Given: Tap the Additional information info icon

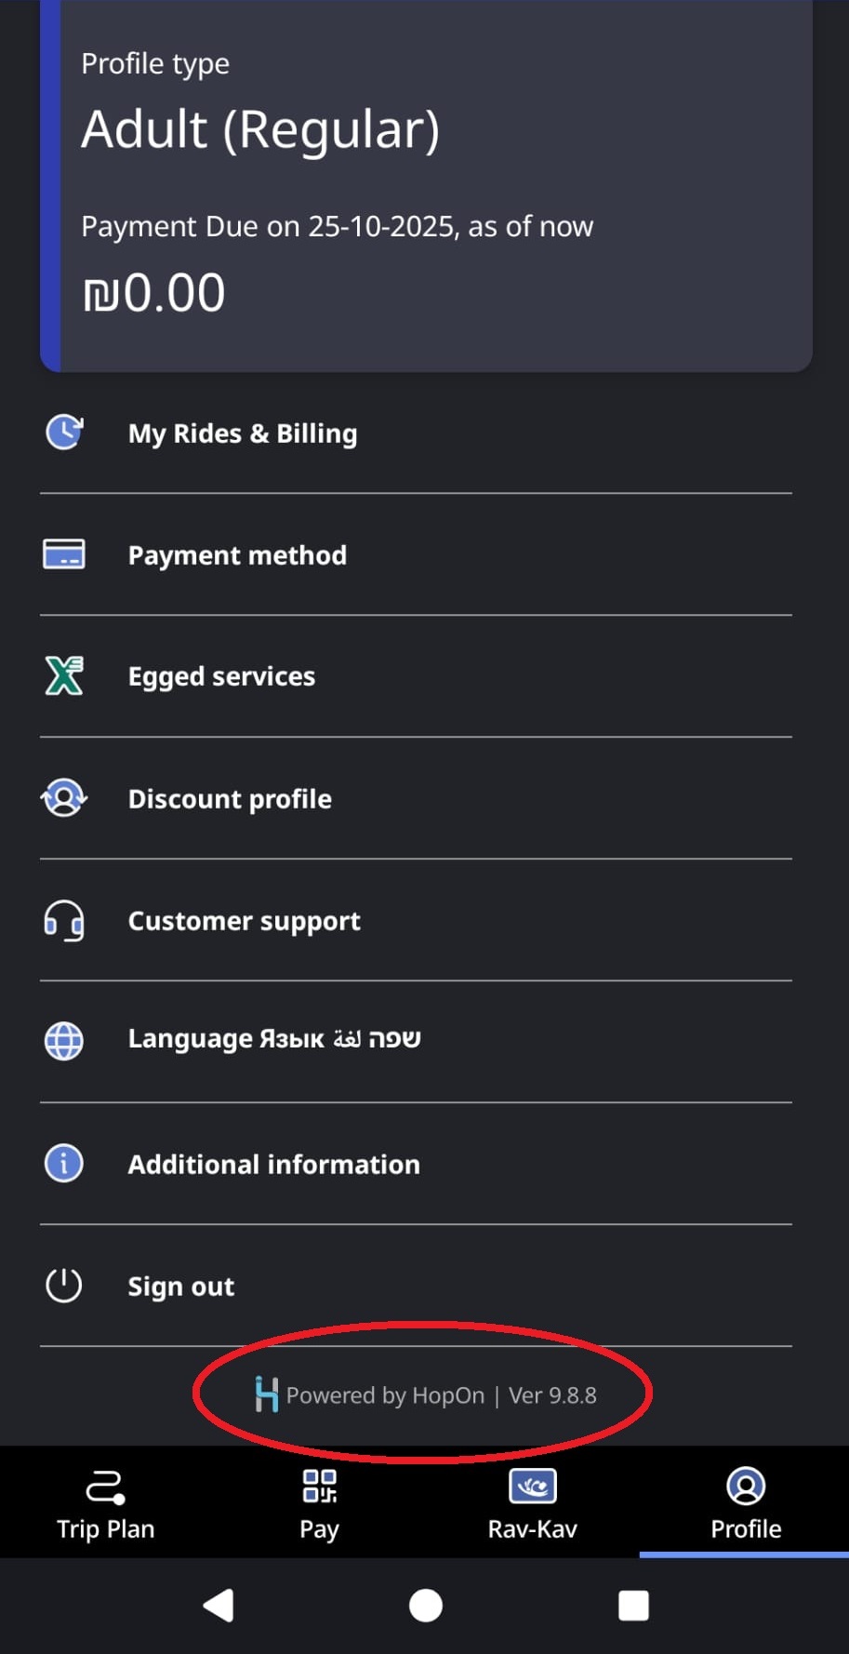Looking at the screenshot, I should tap(64, 1164).
